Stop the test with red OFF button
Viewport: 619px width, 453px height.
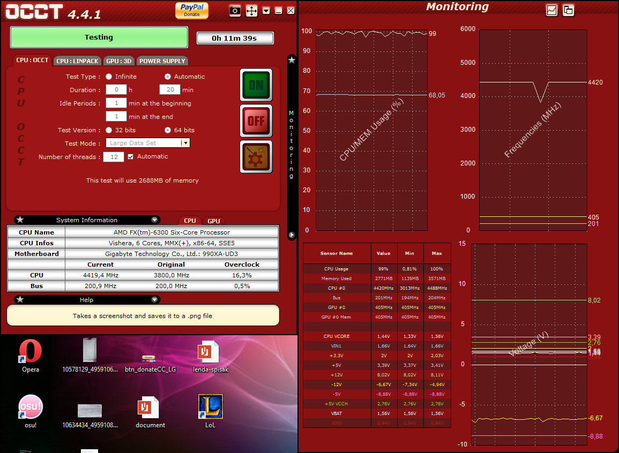(x=256, y=120)
